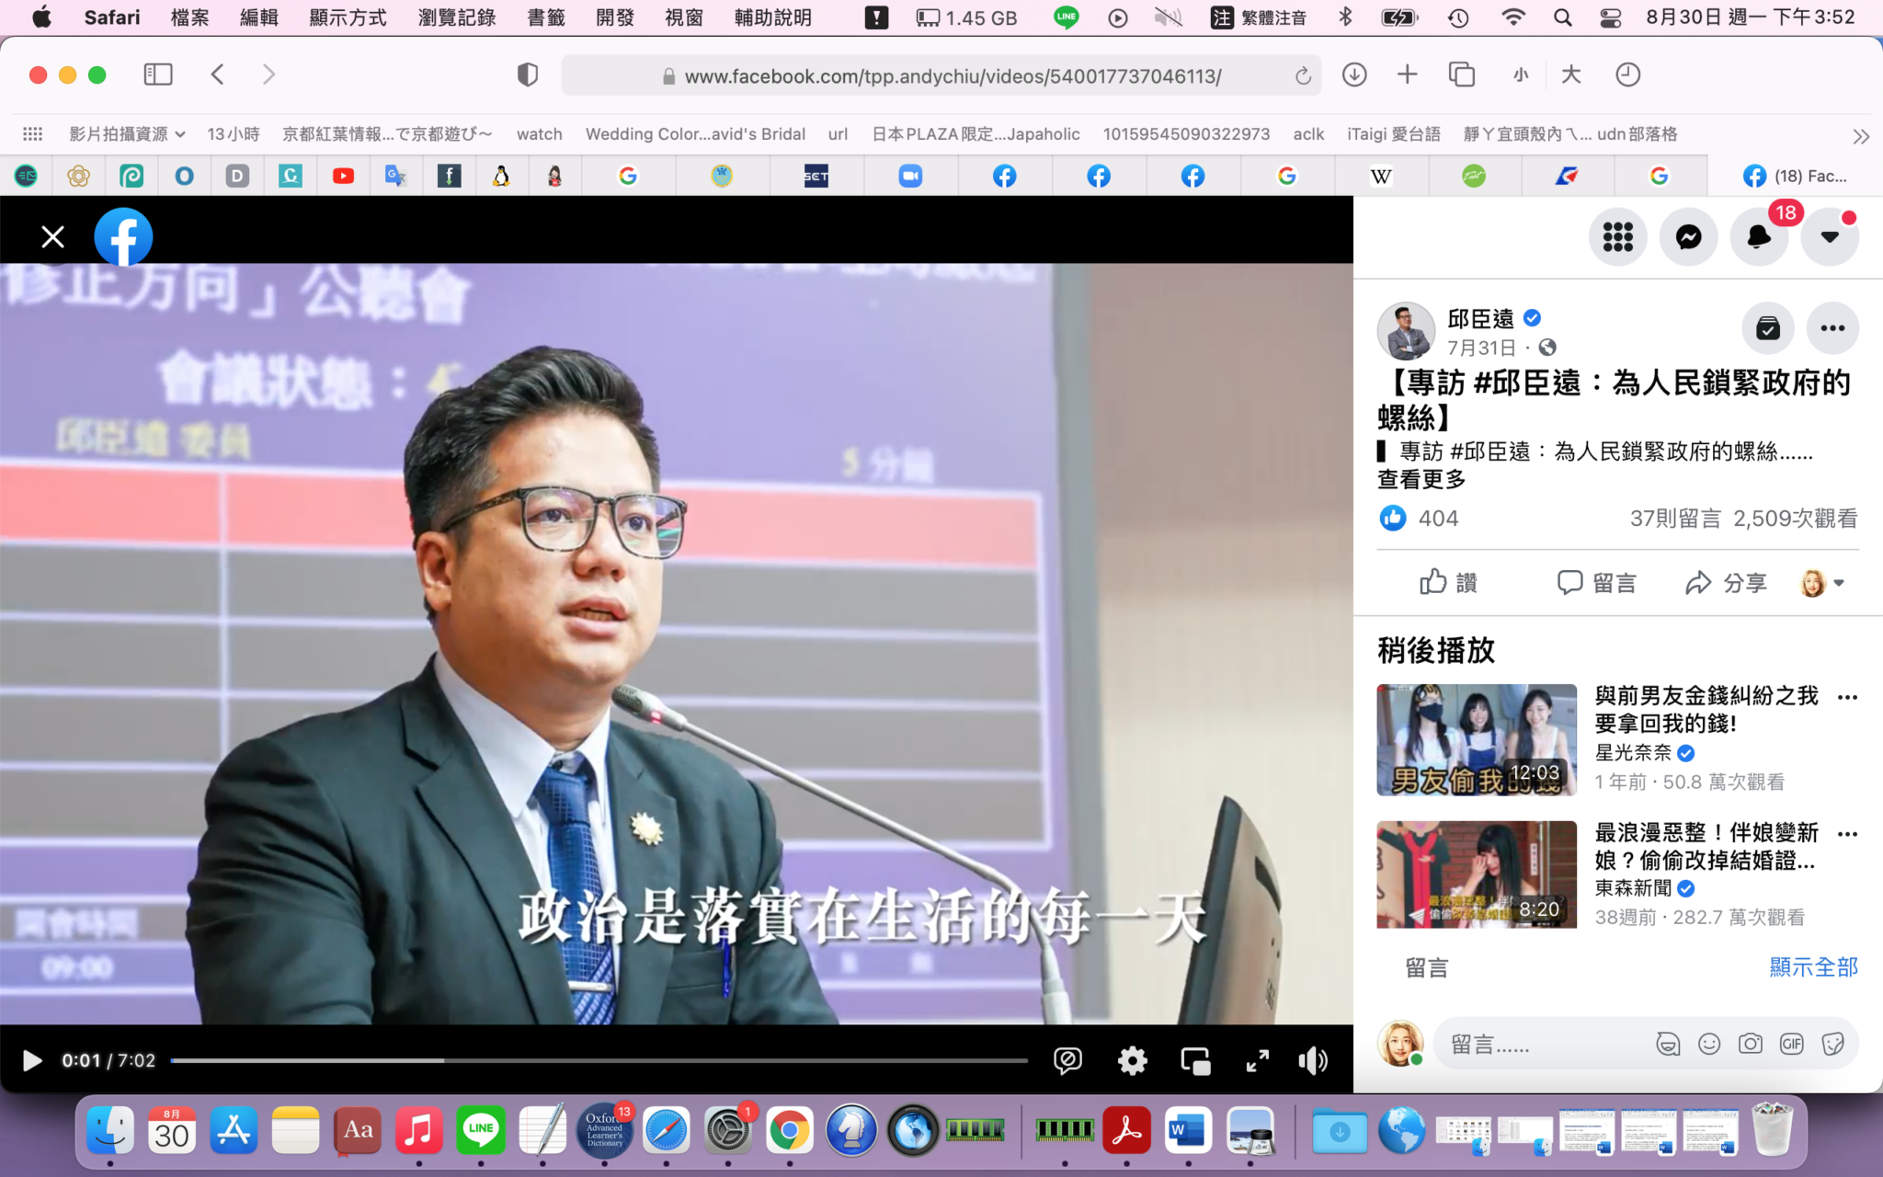Image resolution: width=1883 pixels, height=1177 pixels.
Task: Click the save video bookmark icon
Action: click(1767, 328)
